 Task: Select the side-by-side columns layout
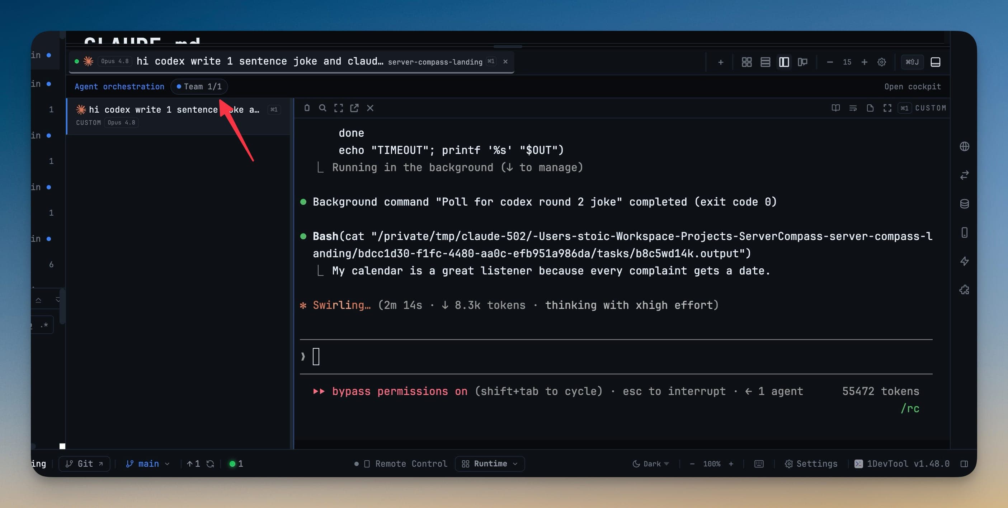784,62
